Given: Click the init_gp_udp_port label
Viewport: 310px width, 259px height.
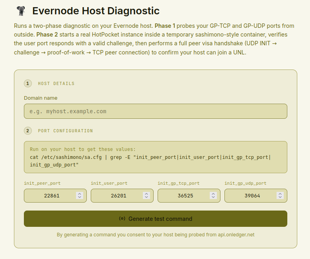Looking at the screenshot, I should (x=245, y=183).
